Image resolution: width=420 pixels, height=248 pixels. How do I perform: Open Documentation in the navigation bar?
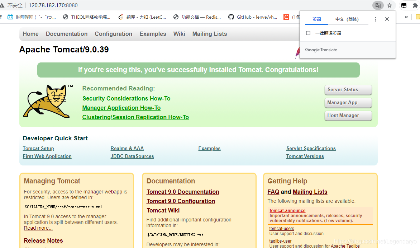(x=67, y=34)
